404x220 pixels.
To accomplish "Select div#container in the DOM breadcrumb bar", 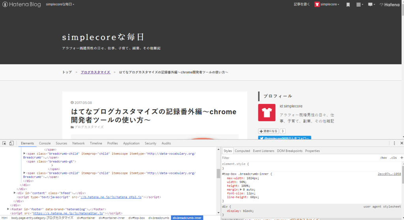I will [86, 218].
